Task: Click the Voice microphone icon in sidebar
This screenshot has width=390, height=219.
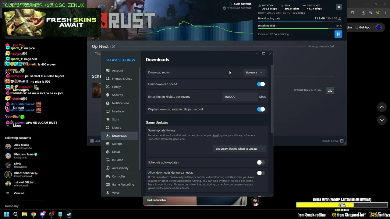Action: pyautogui.click(x=108, y=193)
